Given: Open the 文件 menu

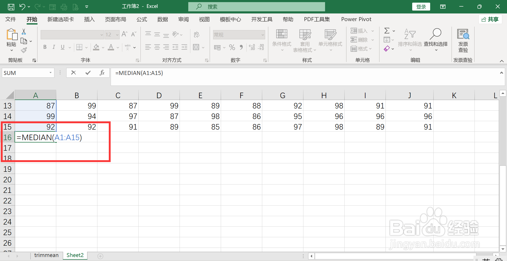Looking at the screenshot, I should pos(11,19).
